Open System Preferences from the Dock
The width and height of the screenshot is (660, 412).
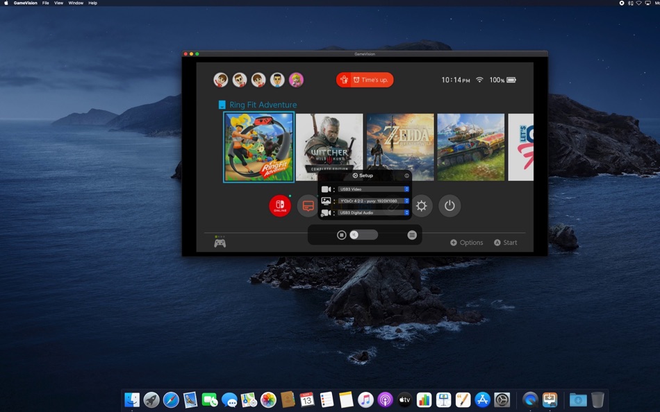click(502, 400)
